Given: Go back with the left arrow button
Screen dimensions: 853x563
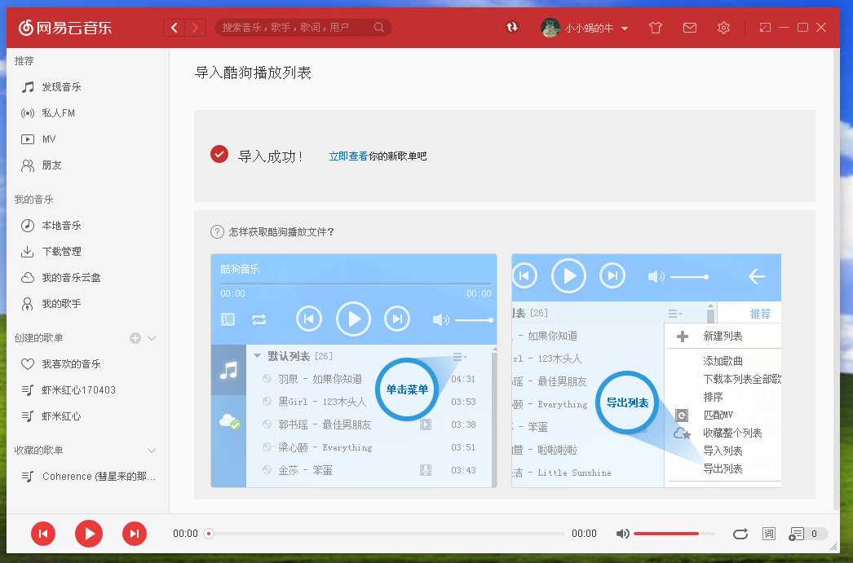Looking at the screenshot, I should click(x=174, y=27).
